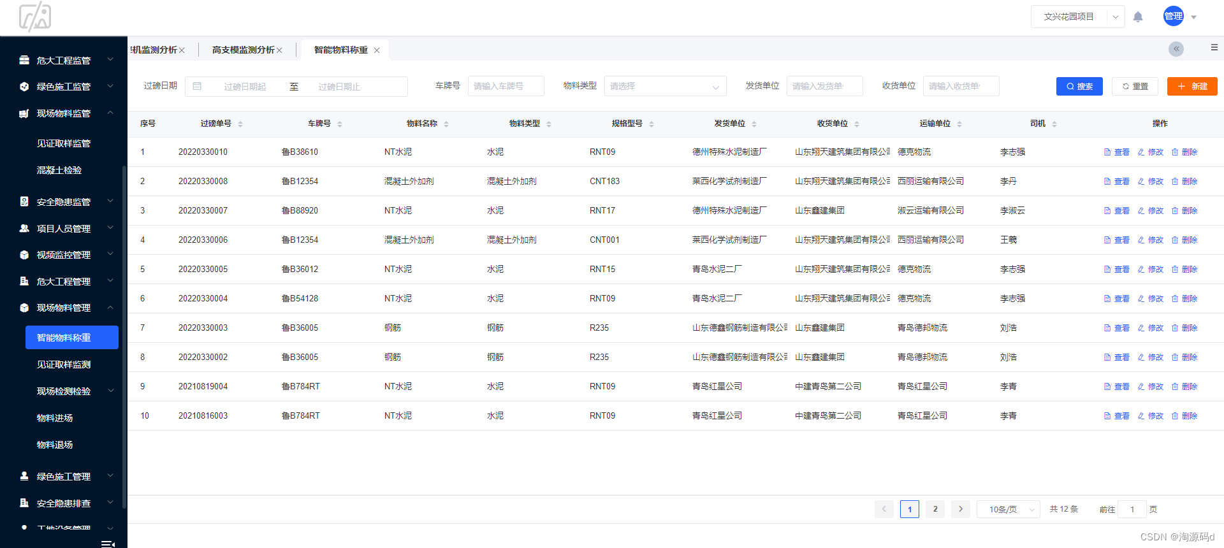Sort by 物料类型 column
Image resolution: width=1224 pixels, height=548 pixels.
pos(549,124)
